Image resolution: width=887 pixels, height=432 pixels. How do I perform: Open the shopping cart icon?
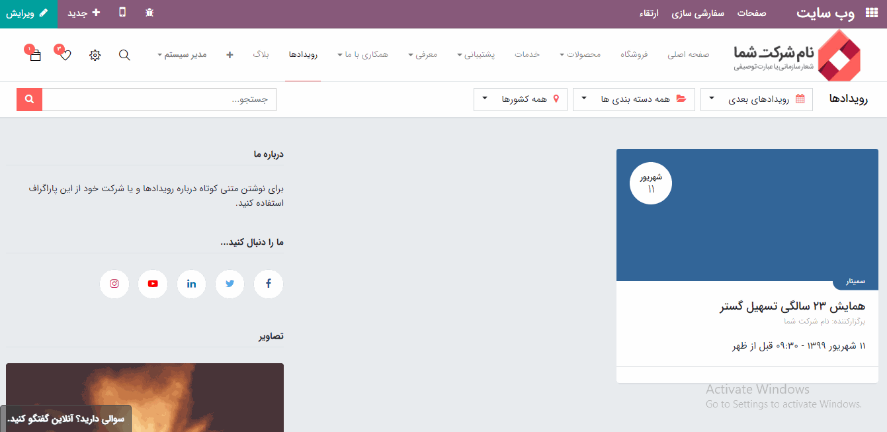pyautogui.click(x=35, y=55)
